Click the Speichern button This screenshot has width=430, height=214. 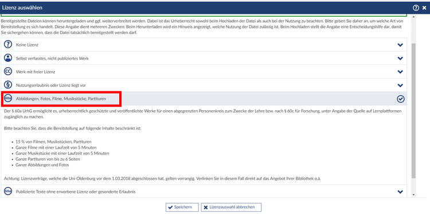pyautogui.click(x=182, y=207)
